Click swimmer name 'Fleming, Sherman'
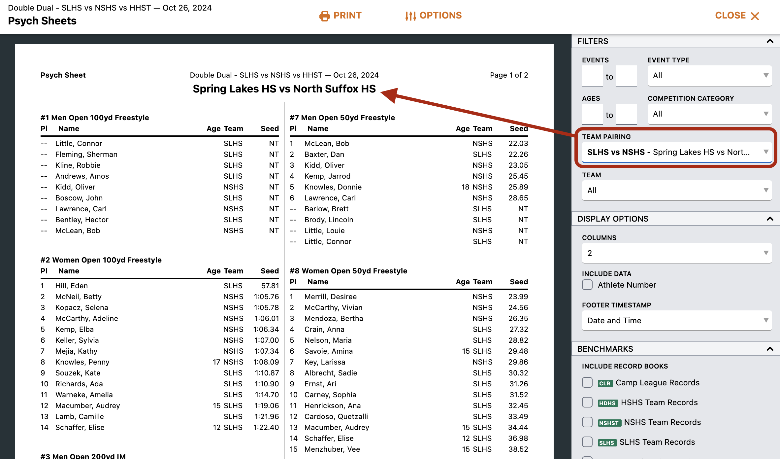The height and width of the screenshot is (459, 780). [86, 154]
